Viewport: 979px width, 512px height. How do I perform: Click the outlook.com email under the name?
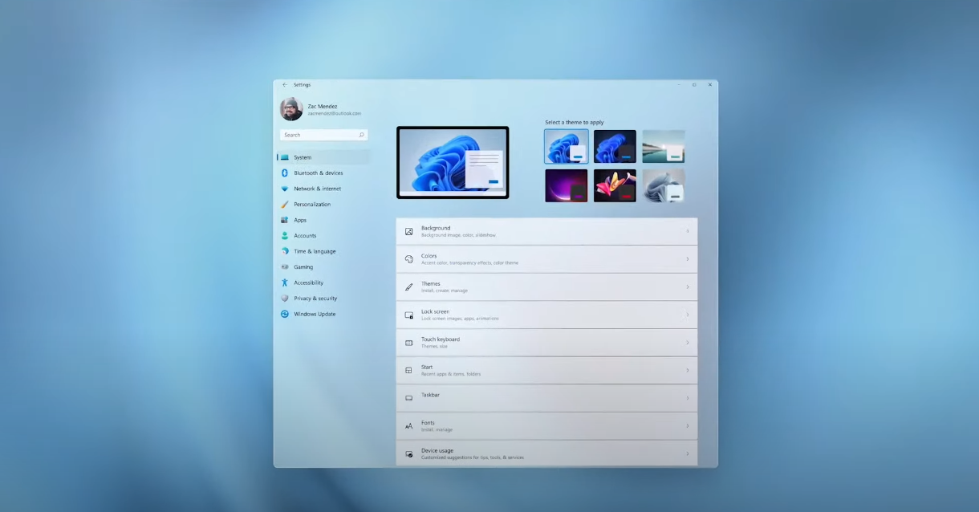[335, 114]
